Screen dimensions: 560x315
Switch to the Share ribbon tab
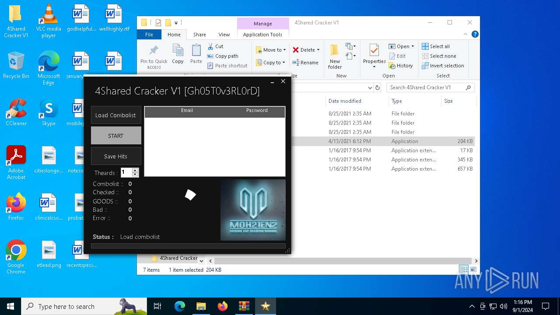coord(199,35)
